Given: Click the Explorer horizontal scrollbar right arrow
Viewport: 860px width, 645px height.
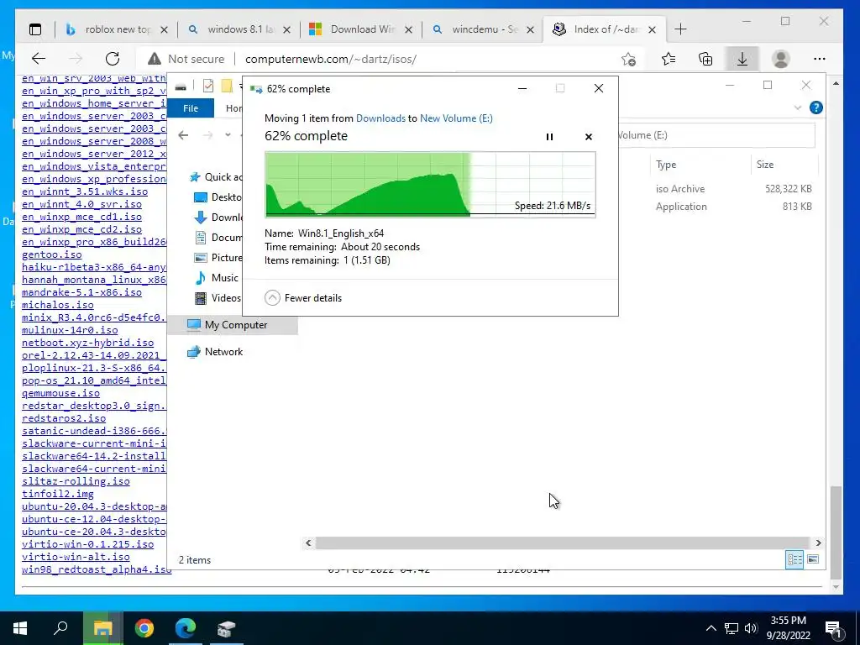Looking at the screenshot, I should click(x=818, y=543).
